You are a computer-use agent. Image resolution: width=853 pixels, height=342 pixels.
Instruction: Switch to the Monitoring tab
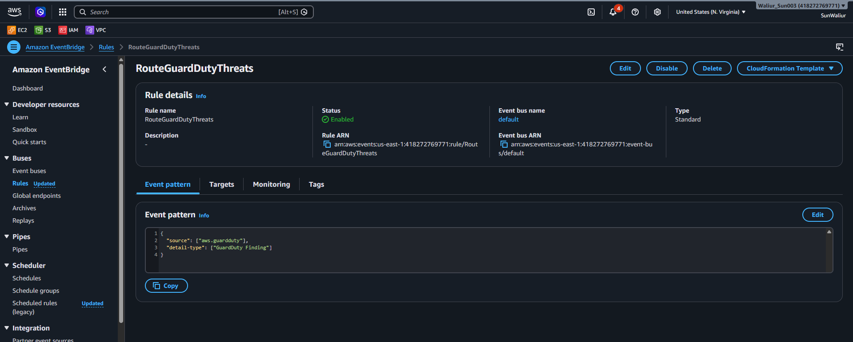coord(271,185)
